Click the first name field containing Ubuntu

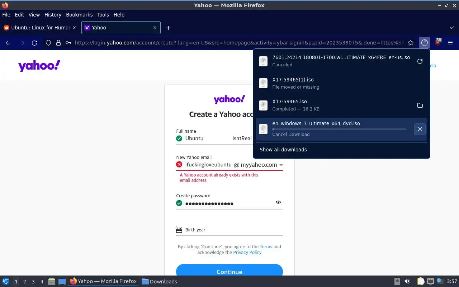click(207, 138)
